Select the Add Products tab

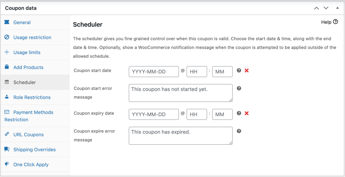click(x=28, y=67)
